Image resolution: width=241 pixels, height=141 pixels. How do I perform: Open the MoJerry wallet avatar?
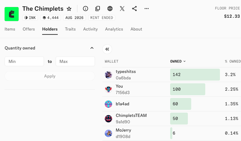point(108,133)
